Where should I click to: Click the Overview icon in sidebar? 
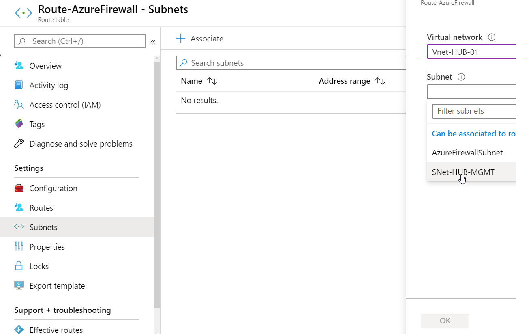click(x=19, y=66)
